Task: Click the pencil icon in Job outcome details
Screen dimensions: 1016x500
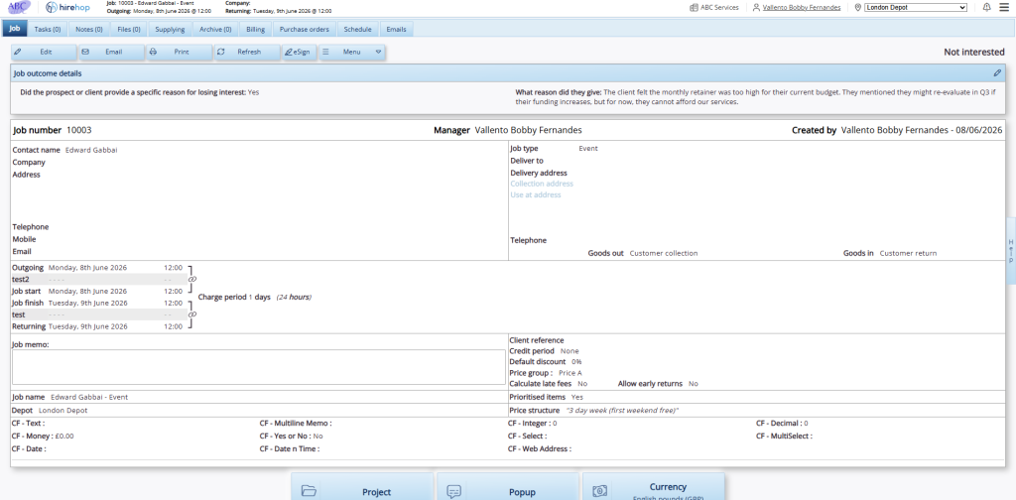Action: click(x=997, y=73)
